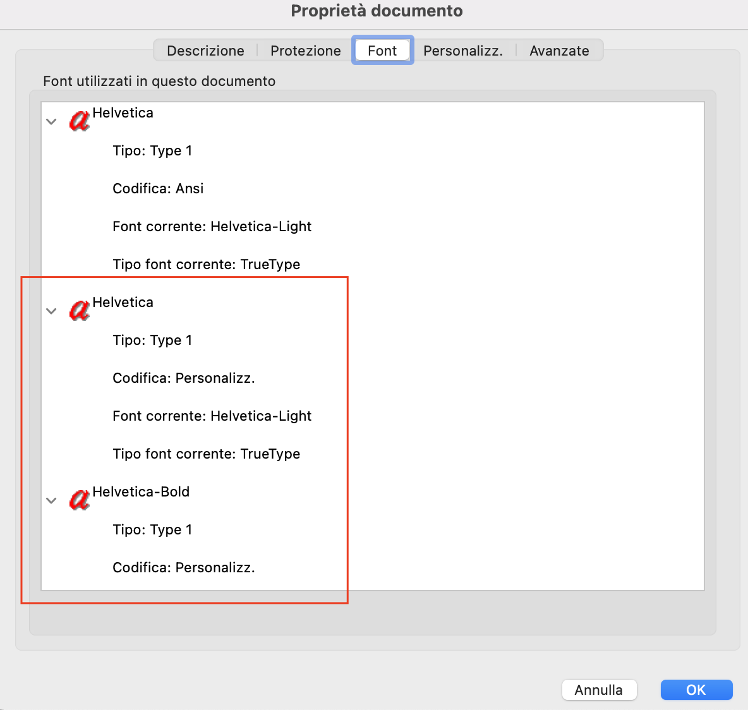Collapse the first Helvetica entry
748x710 pixels.
pyautogui.click(x=51, y=121)
